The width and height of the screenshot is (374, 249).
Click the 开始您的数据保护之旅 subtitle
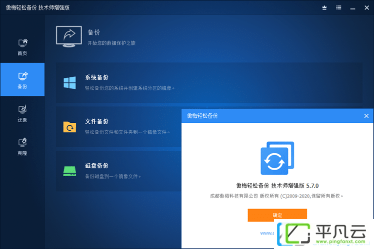pos(111,43)
